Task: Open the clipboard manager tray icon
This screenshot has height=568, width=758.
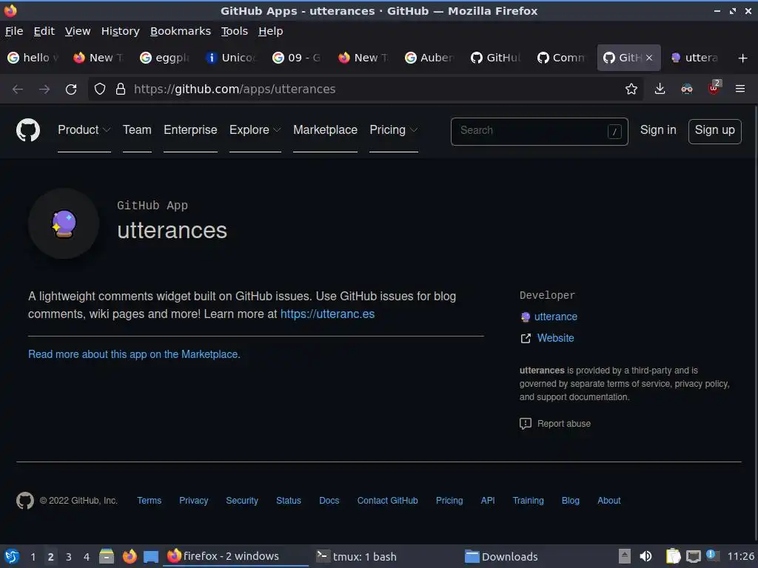Action: click(x=673, y=556)
